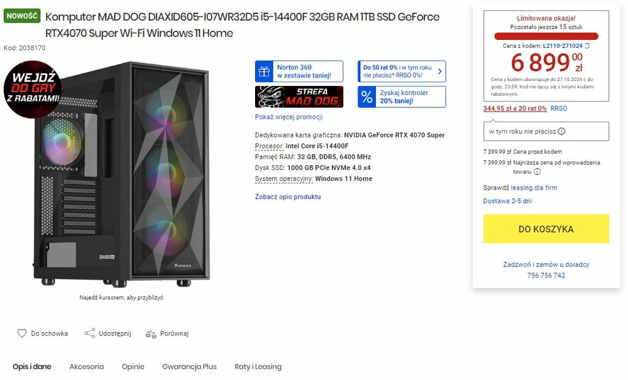The height and width of the screenshot is (380, 628).
Task: Open the Opinie tab
Action: point(133,366)
